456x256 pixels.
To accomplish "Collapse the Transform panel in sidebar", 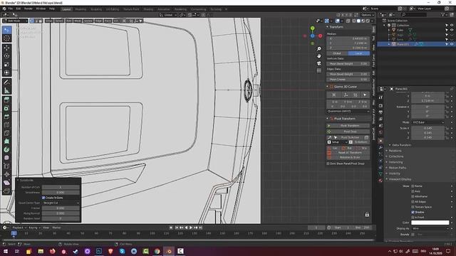I will coord(328,27).
